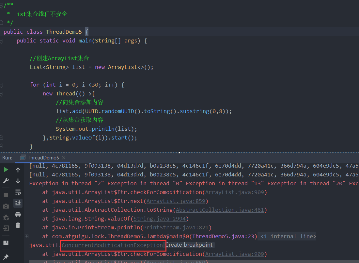Click the comment '//向集合添加内容'

[80, 102]
